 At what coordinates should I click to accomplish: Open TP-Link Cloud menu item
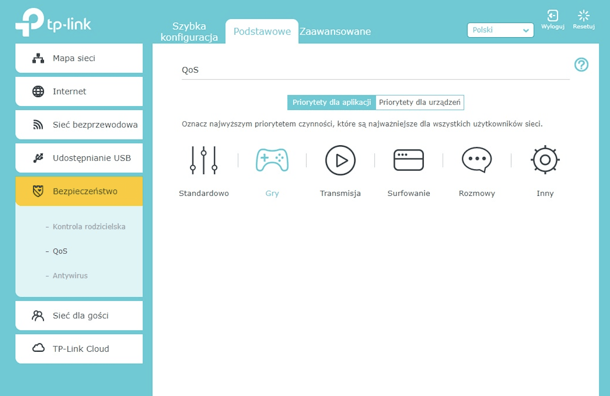click(79, 349)
